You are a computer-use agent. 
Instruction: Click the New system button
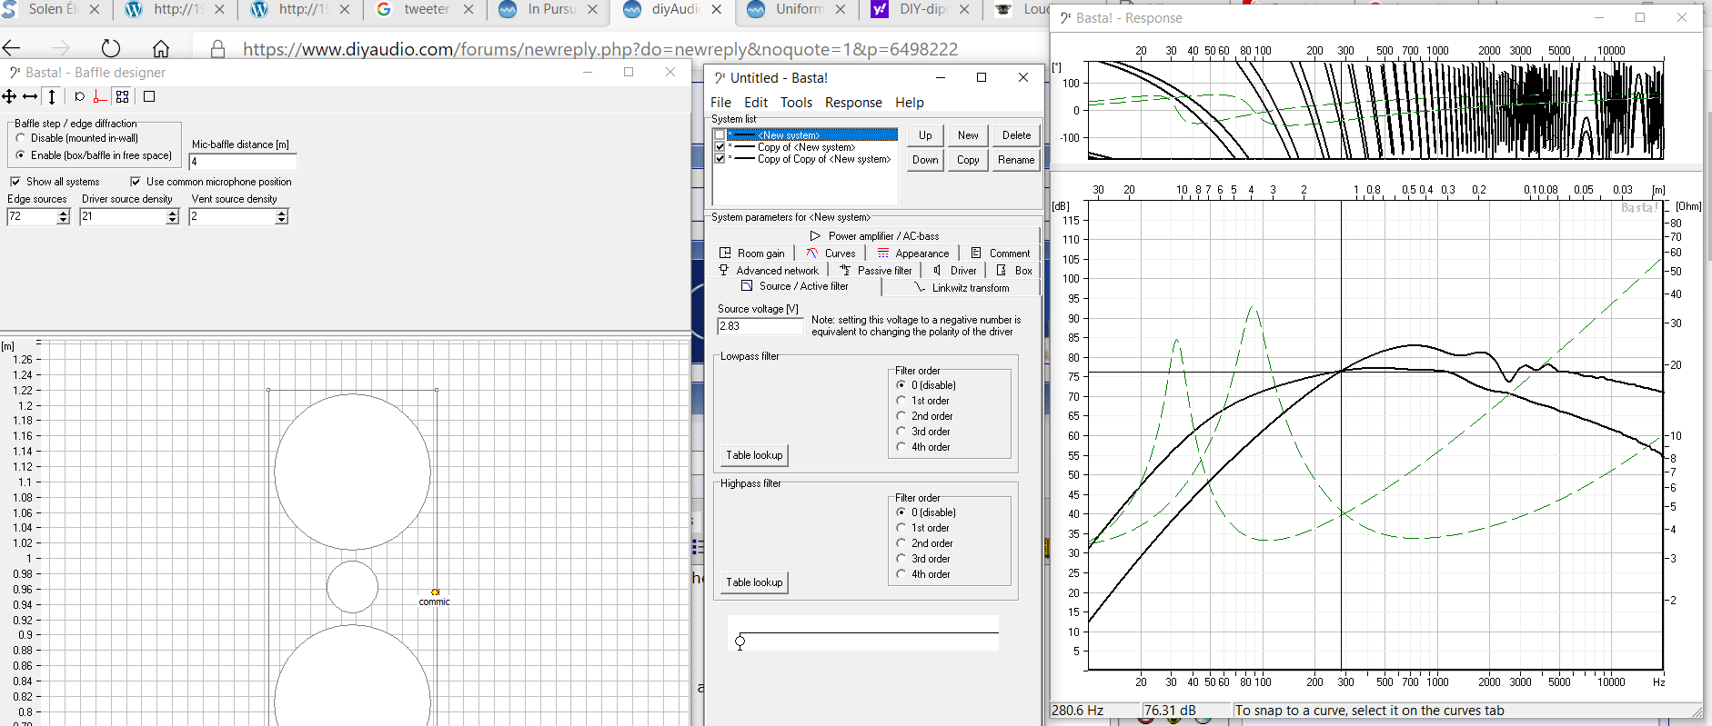click(968, 135)
